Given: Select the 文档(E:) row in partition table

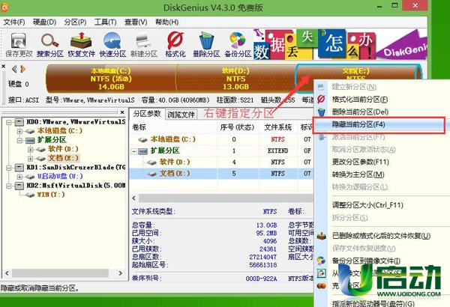Looking at the screenshot, I should tap(221, 174).
